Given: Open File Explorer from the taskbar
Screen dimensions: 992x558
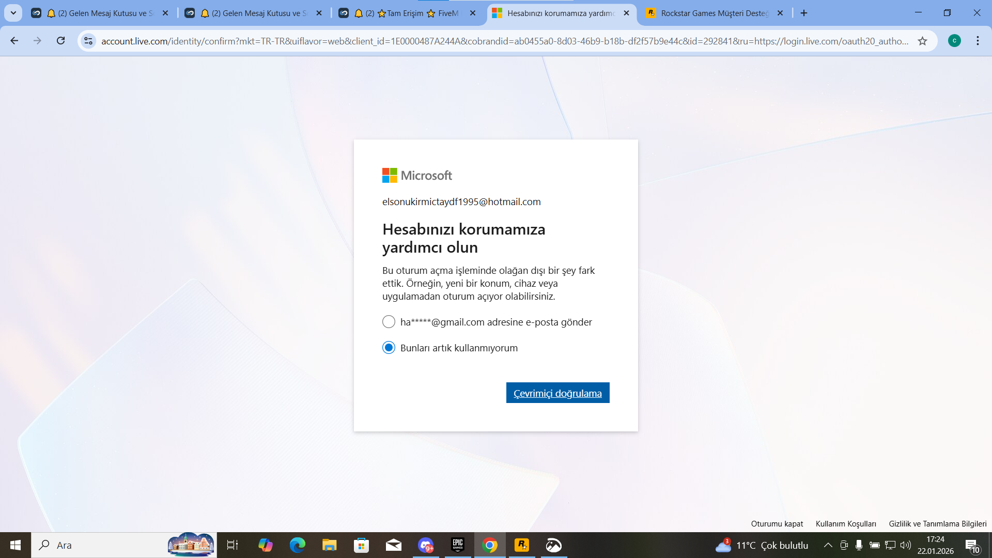Looking at the screenshot, I should click(x=329, y=545).
